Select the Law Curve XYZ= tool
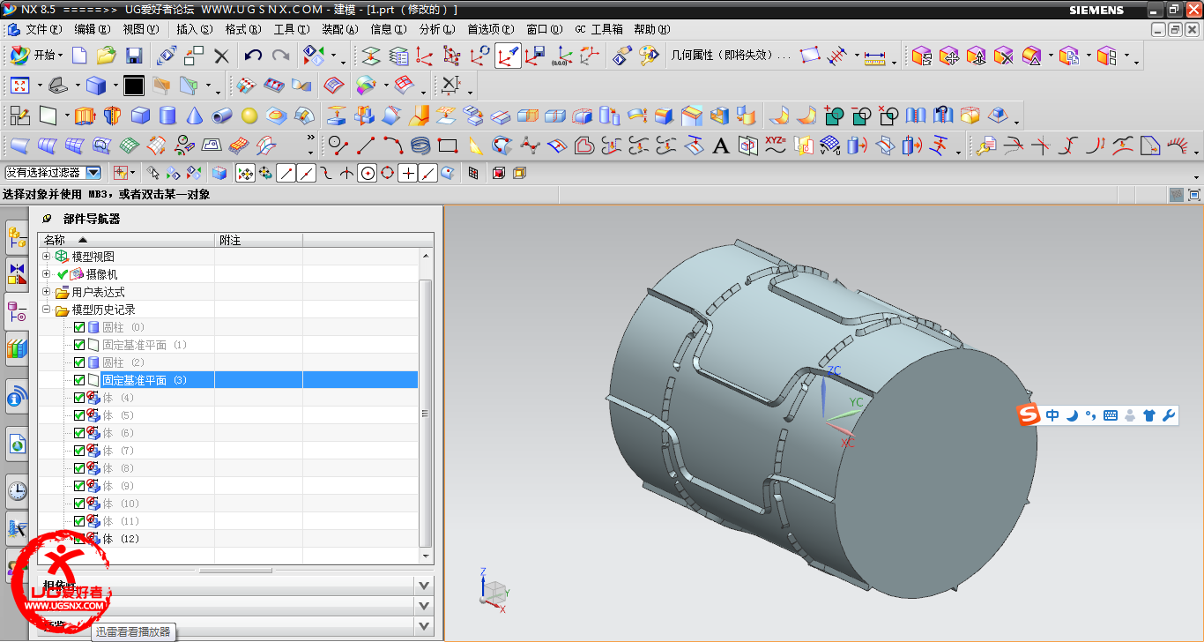 pos(776,146)
